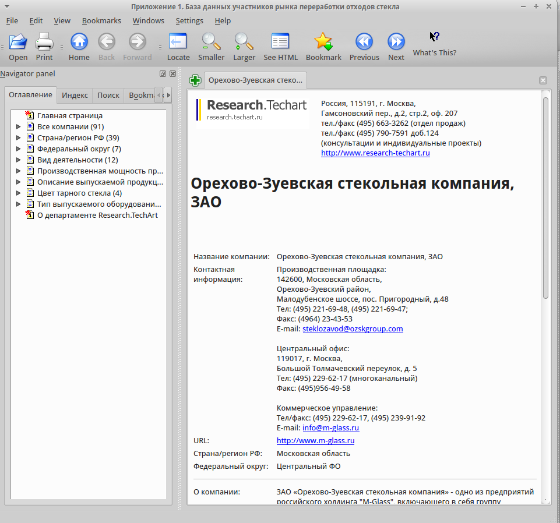Screen dimensions: 560x523
Task: Expand Тип выпускаемого оборудования node
Action: click(x=18, y=204)
